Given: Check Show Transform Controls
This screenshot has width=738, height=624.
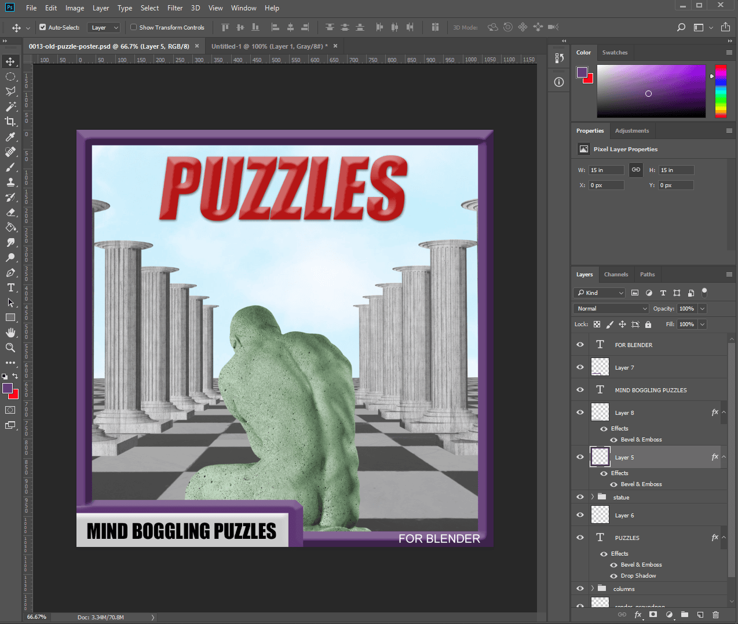Looking at the screenshot, I should [134, 27].
